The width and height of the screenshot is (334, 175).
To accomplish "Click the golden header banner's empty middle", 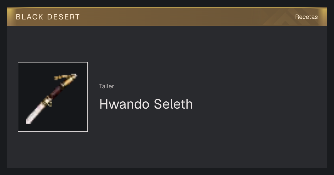I will tap(173, 17).
